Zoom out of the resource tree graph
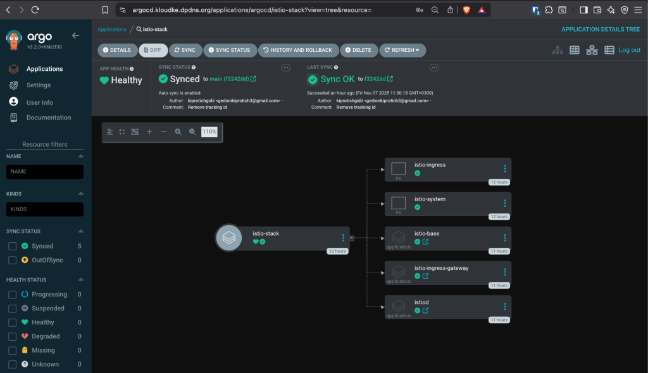This screenshot has width=648, height=373. click(x=194, y=131)
